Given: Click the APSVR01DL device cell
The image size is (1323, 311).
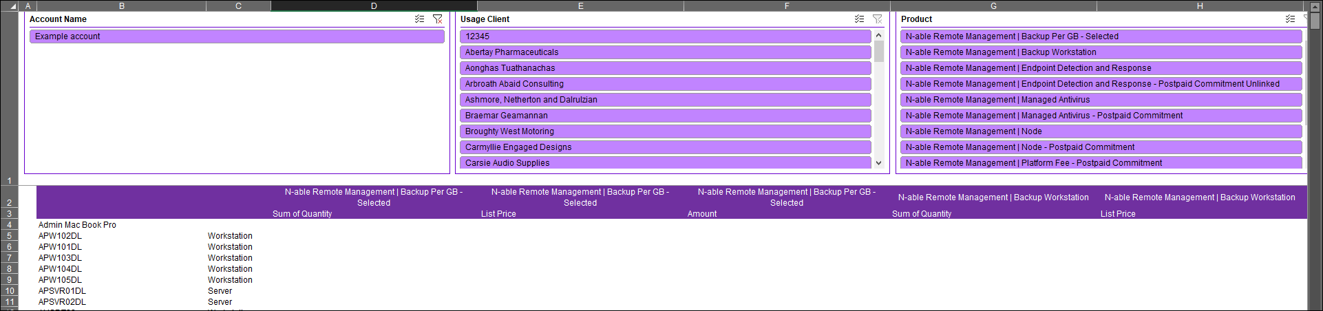Looking at the screenshot, I should coord(62,291).
